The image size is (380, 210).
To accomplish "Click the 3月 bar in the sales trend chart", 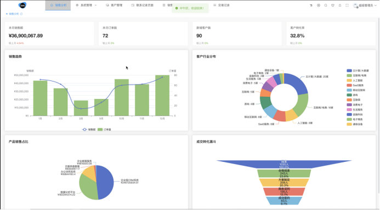I will tap(81, 108).
